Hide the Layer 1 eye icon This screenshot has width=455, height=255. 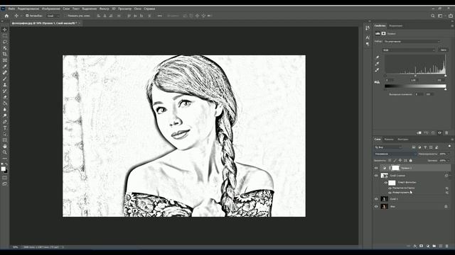376,199
